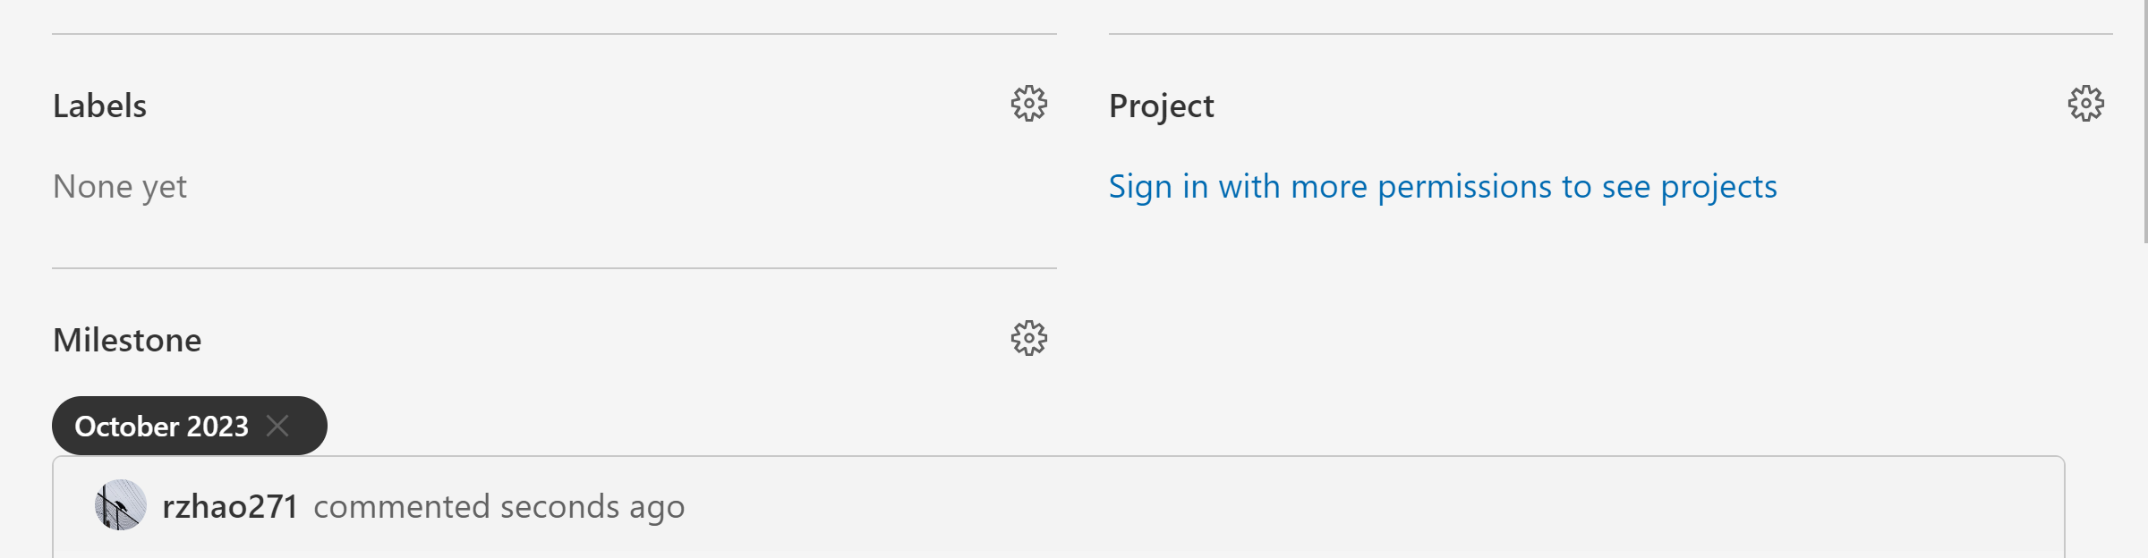2148x558 pixels.
Task: Click the Labels section heading
Action: [100, 105]
